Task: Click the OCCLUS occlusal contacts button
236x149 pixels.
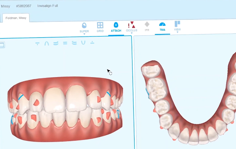Action: (132, 27)
